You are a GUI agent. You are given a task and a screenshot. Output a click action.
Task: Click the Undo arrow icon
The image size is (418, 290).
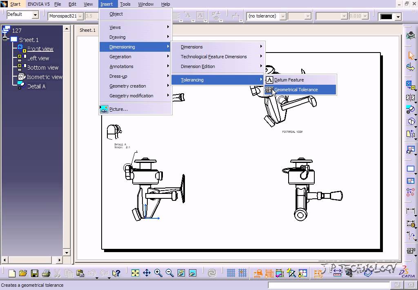(92, 273)
